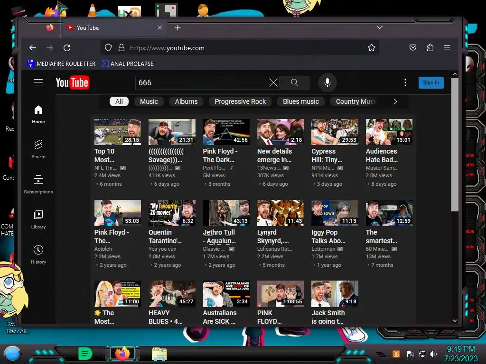Clear the search box with the X
The height and width of the screenshot is (364, 486).
point(273,82)
